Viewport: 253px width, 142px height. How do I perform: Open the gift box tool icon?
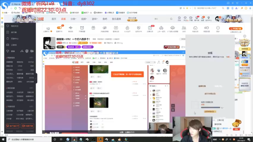point(93,28)
